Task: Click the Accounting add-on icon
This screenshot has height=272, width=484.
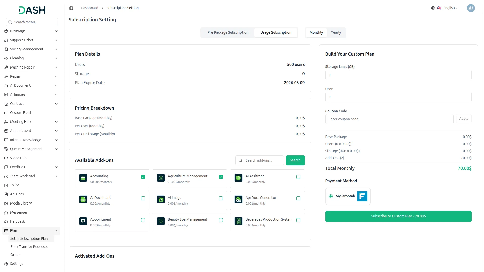Action: click(83, 178)
